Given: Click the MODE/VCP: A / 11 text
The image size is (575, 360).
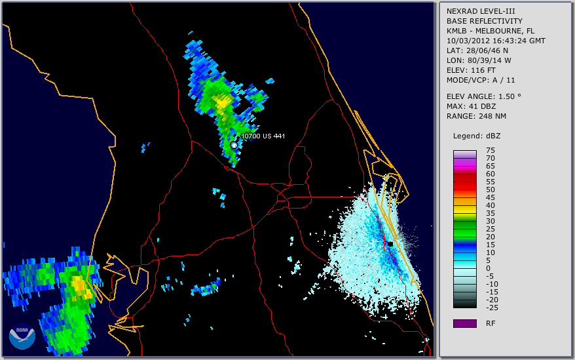Looking at the screenshot, I should (481, 80).
